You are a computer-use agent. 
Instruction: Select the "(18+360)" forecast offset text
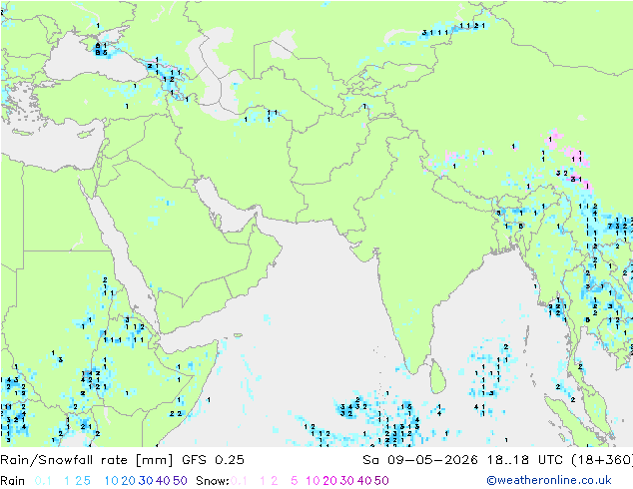602,460
